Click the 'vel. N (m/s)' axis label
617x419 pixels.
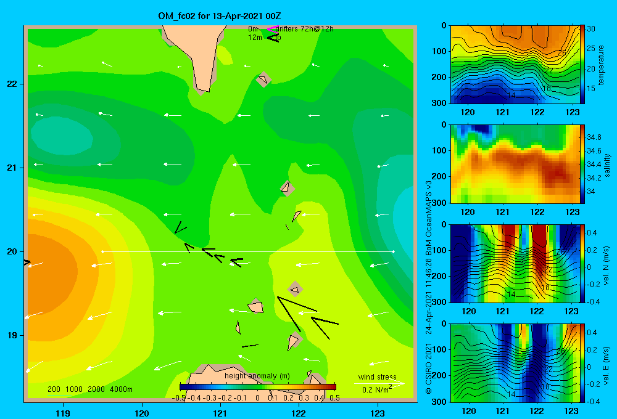pyautogui.click(x=606, y=266)
